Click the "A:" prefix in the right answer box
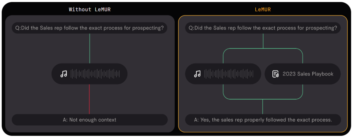Screen dimensions: 354x139 point(196,120)
